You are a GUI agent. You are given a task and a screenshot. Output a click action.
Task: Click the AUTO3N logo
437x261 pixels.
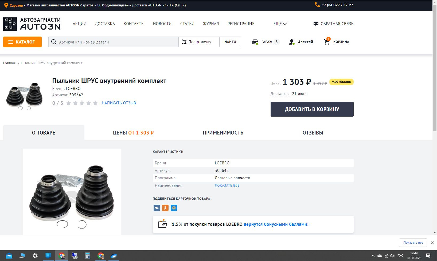[32, 23]
